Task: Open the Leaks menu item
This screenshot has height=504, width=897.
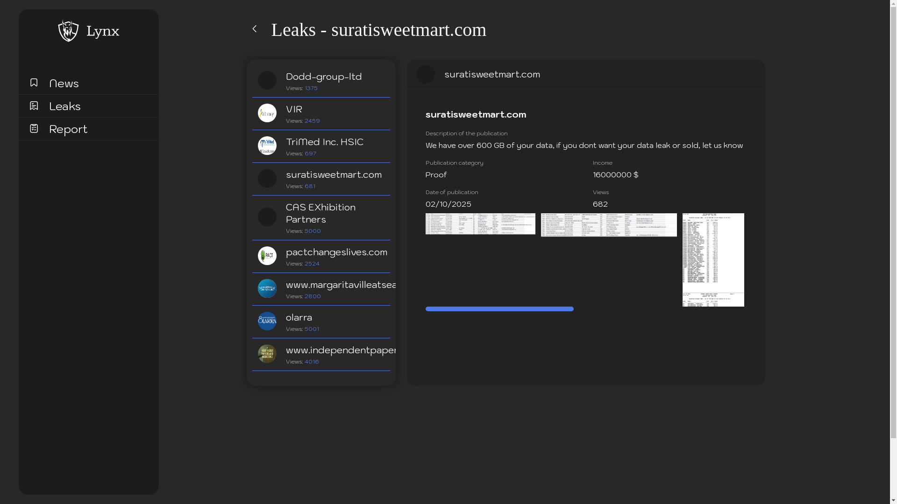Action: 65,106
